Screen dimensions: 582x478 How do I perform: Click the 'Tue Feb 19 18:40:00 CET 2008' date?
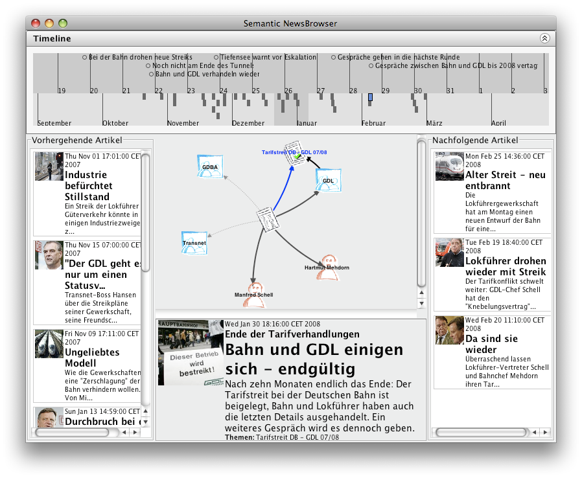[504, 246]
